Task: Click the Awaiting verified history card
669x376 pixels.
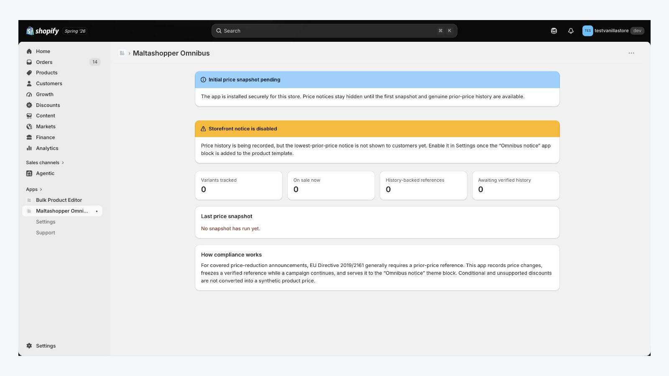Action: [516, 185]
